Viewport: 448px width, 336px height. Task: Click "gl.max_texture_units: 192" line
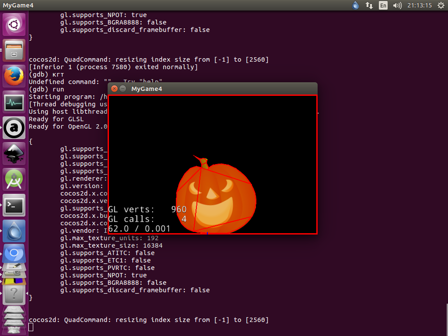109,238
